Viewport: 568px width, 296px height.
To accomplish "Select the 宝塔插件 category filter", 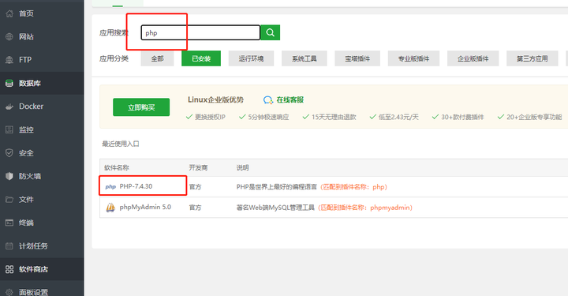I will (357, 58).
